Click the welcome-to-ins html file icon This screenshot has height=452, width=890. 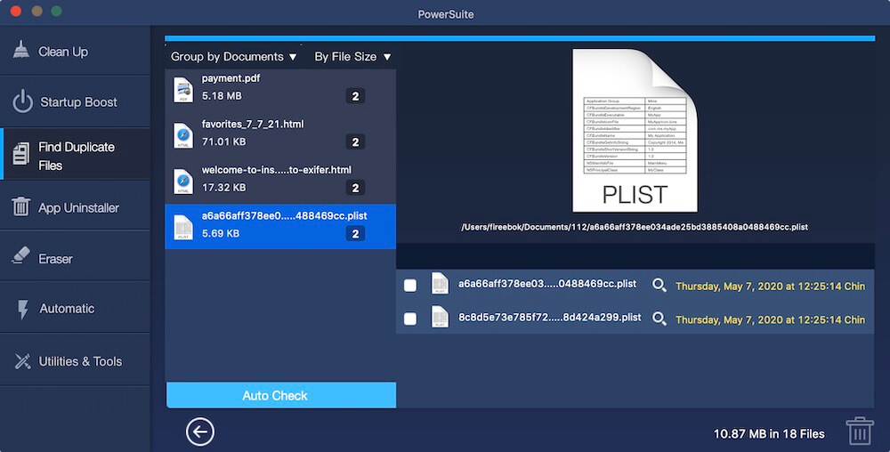183,182
